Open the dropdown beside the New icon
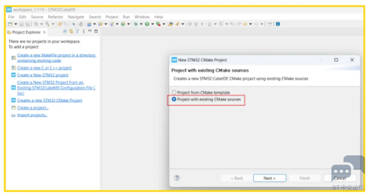Image resolution: width=369 pixels, height=195 pixels. click(x=16, y=24)
